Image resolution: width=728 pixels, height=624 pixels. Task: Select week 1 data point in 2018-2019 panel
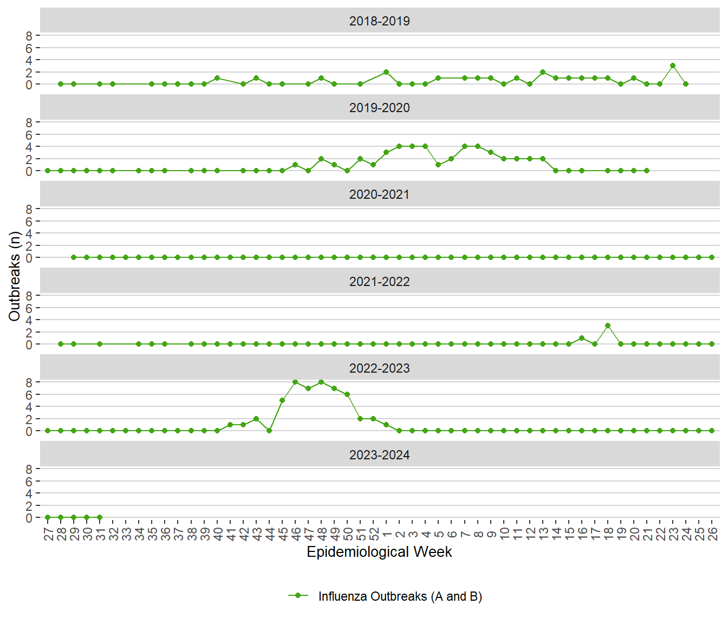point(386,72)
